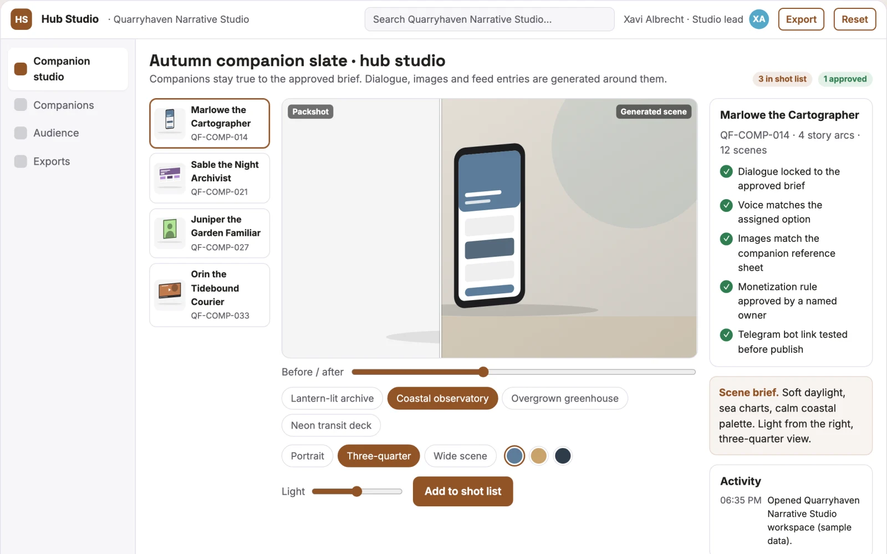Click the 'Voice matches the assigned option' check icon

pyautogui.click(x=726, y=205)
